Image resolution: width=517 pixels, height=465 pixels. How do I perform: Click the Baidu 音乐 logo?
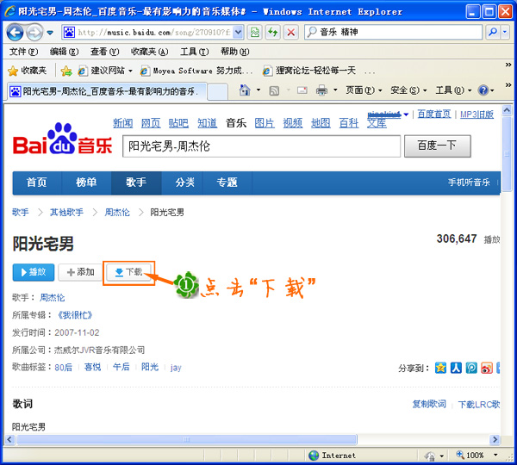click(x=63, y=139)
